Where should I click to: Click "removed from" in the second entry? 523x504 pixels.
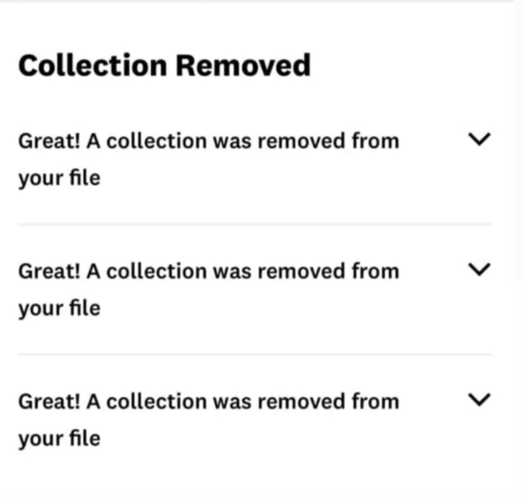328,271
